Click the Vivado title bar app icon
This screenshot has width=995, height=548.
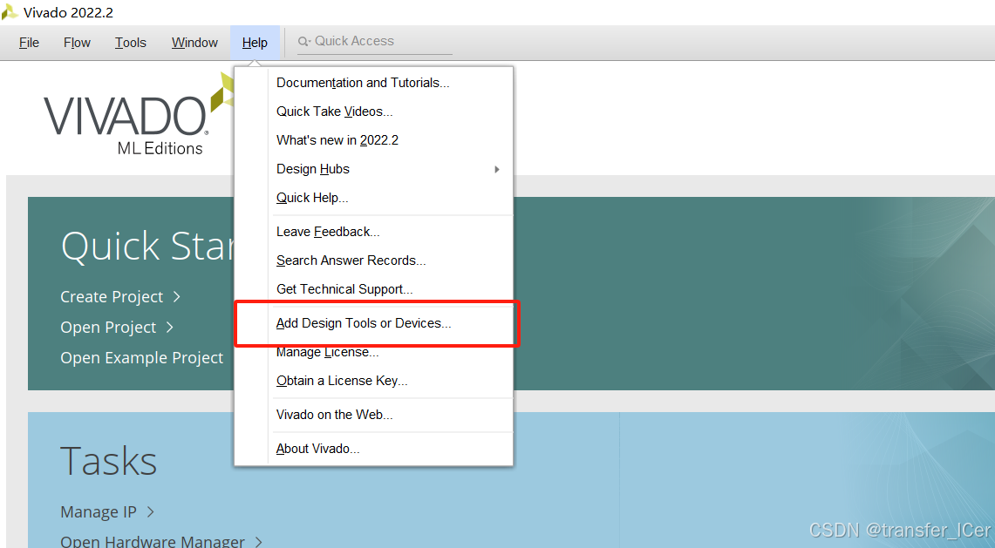click(x=10, y=12)
